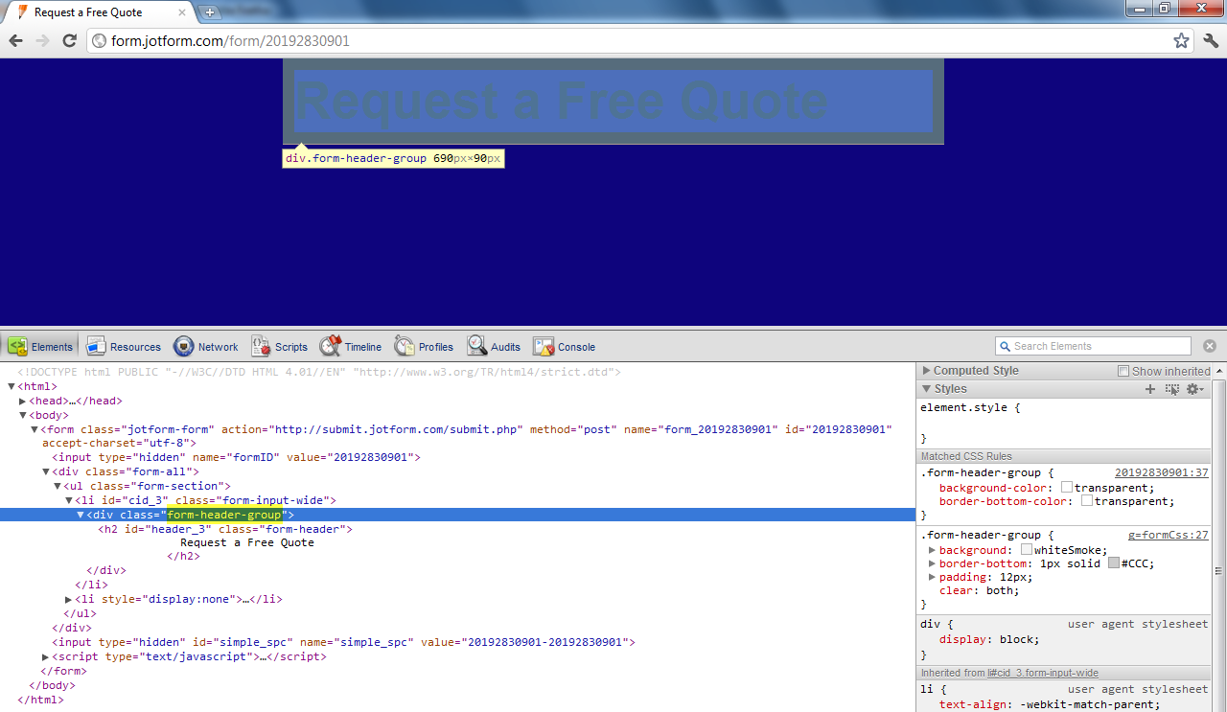Expand the padding property triangle
This screenshot has height=712, width=1227.
(x=932, y=577)
